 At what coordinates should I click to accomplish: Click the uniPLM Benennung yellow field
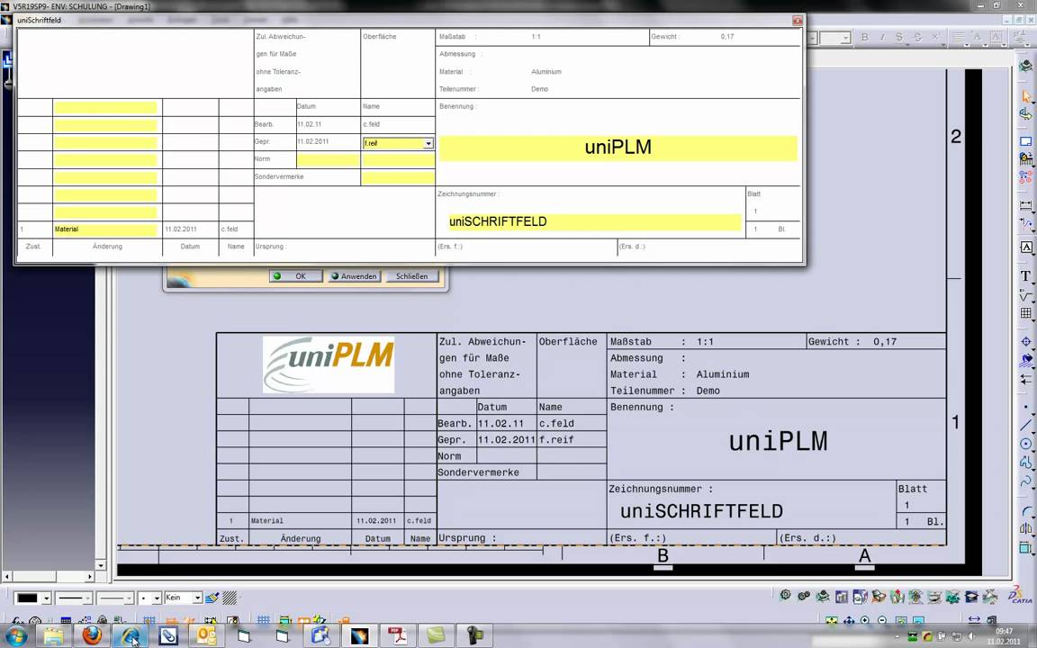(x=618, y=148)
